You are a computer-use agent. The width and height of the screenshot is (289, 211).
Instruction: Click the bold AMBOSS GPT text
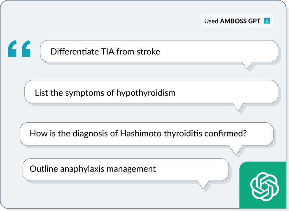(240, 21)
